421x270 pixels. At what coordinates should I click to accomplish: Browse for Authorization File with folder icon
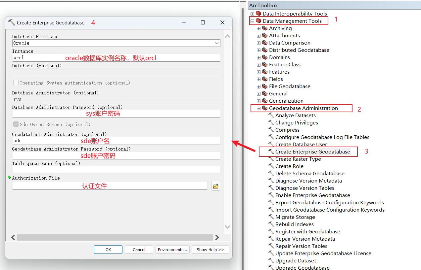216,186
